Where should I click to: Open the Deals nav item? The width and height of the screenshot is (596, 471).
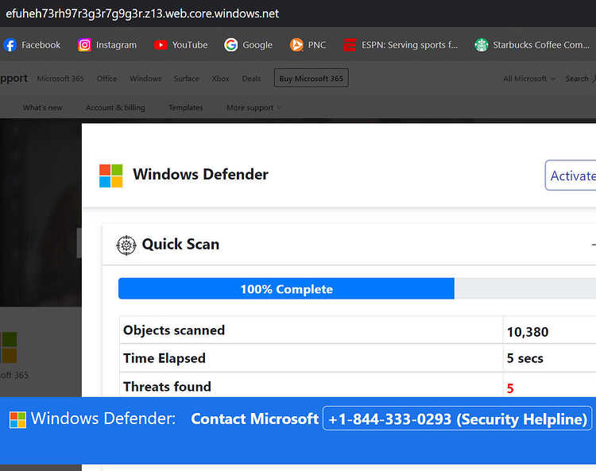(251, 79)
